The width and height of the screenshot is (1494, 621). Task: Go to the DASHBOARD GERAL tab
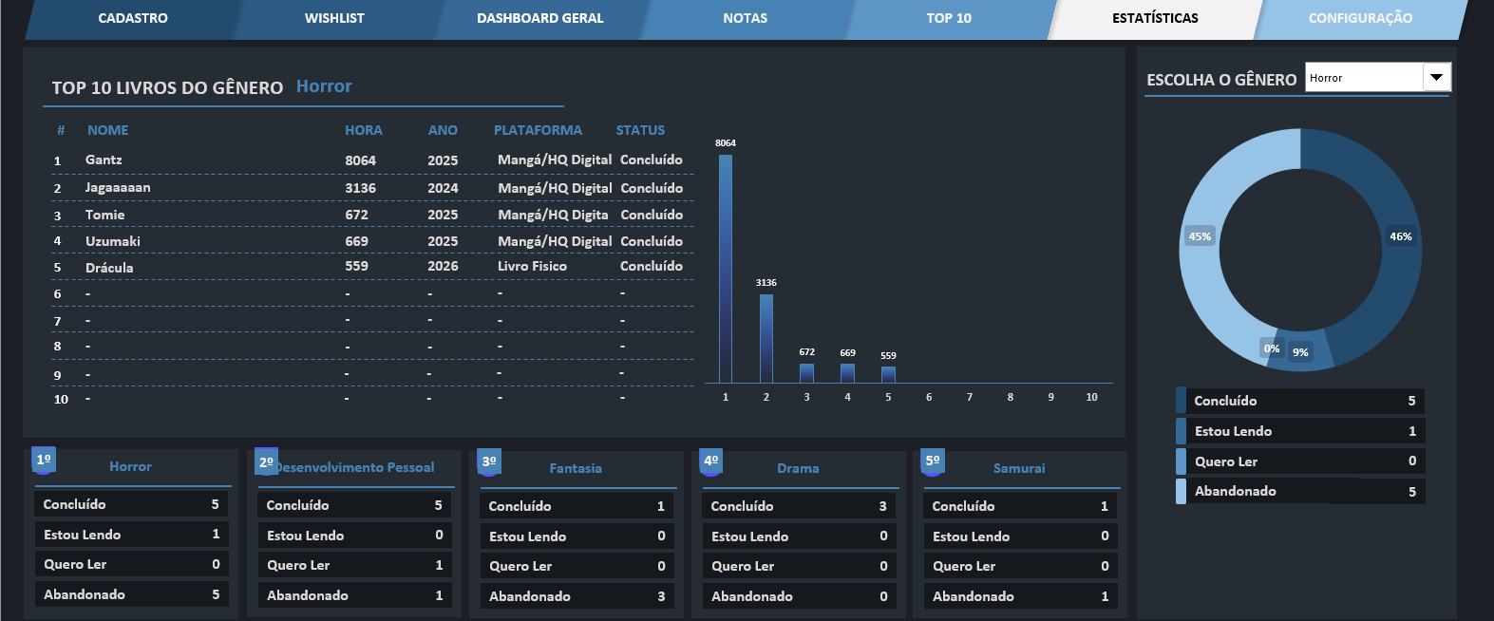[539, 18]
